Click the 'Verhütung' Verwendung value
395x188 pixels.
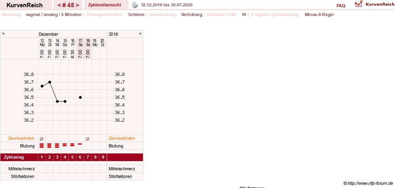point(191,14)
